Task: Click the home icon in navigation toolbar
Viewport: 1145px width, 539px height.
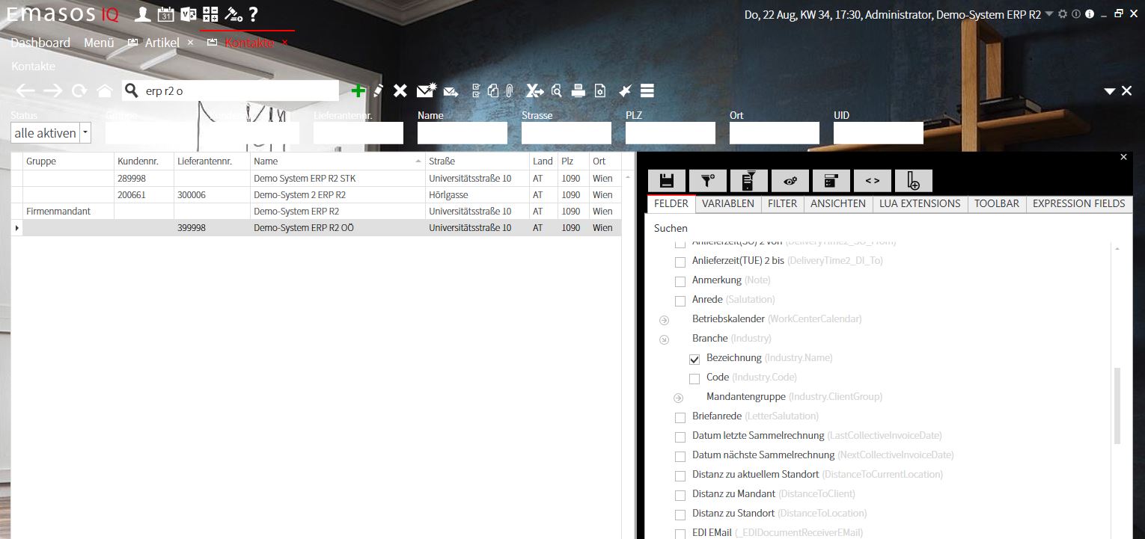Action: pyautogui.click(x=105, y=90)
